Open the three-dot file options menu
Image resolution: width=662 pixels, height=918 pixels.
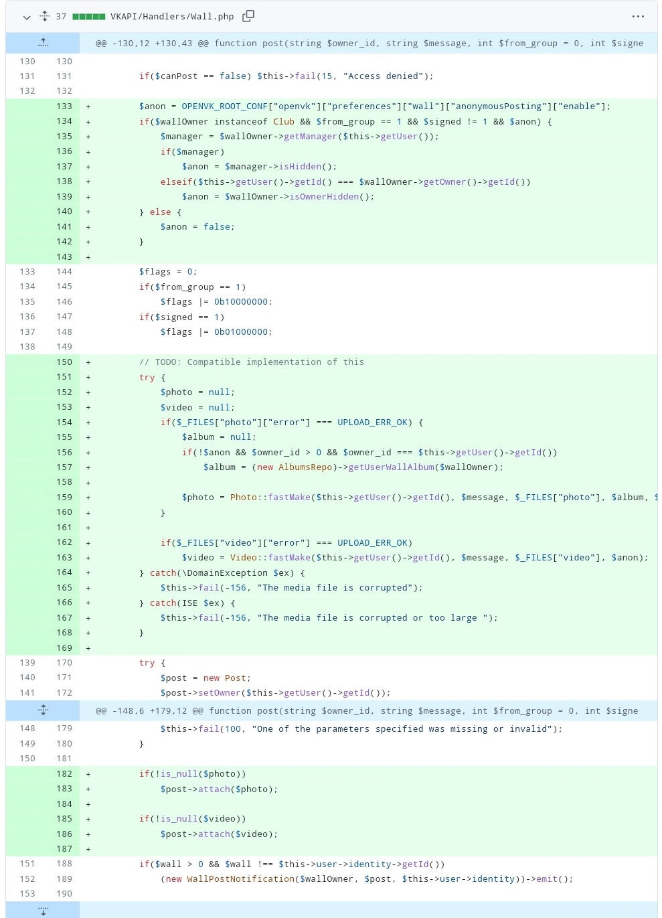click(x=638, y=17)
